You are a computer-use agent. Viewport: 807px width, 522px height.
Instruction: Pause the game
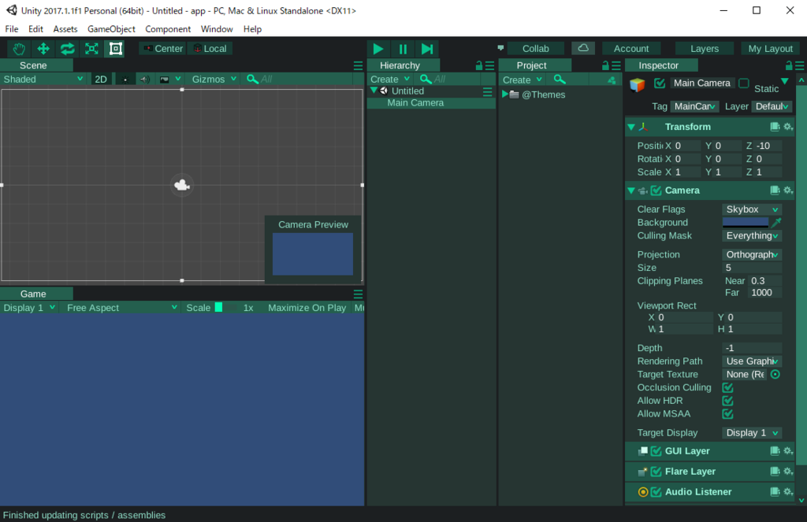coord(403,49)
